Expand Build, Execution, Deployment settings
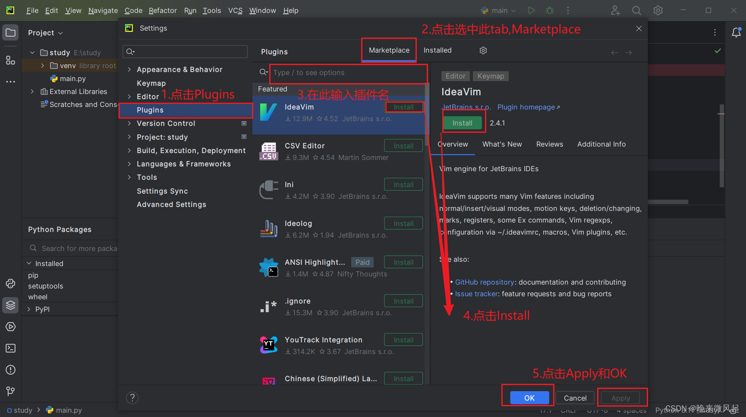746x417 pixels. click(x=129, y=150)
